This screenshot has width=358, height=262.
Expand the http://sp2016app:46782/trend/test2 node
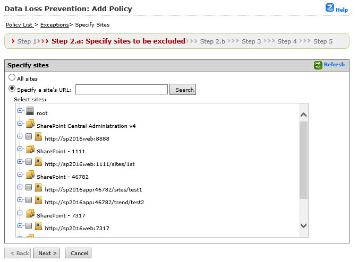[x=20, y=200]
